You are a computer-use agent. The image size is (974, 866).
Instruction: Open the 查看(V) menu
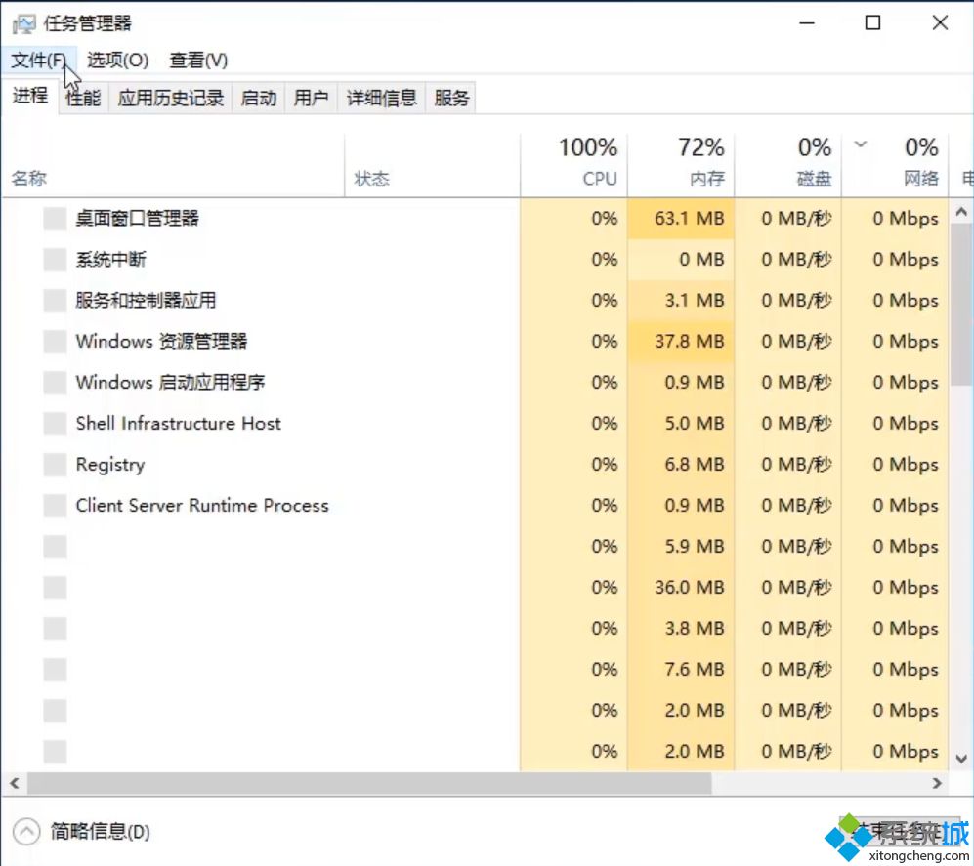[x=198, y=61]
